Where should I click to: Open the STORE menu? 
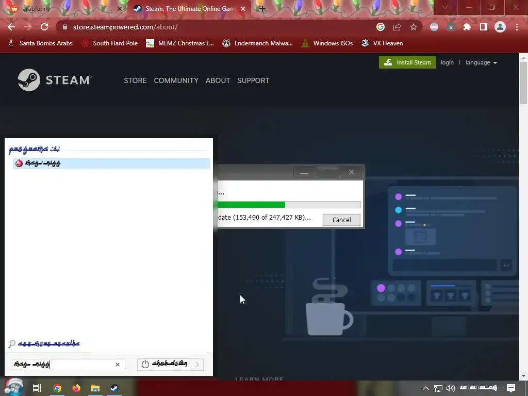click(135, 80)
